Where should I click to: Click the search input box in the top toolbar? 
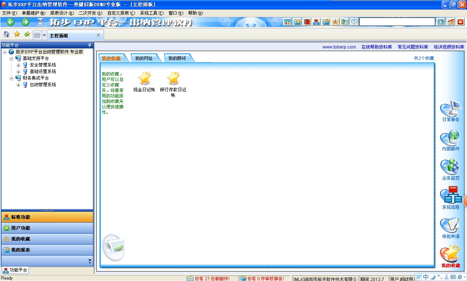pyautogui.click(x=397, y=22)
